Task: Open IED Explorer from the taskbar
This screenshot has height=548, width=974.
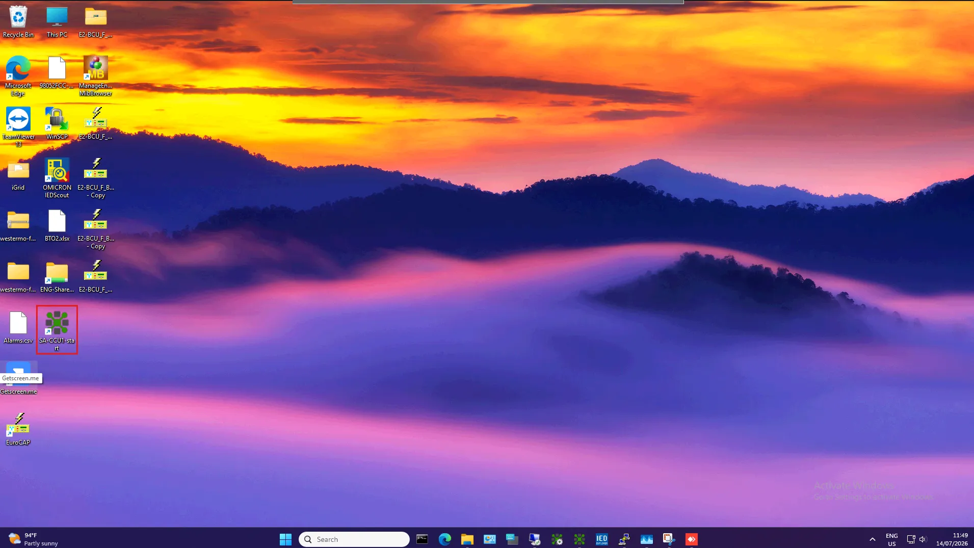Action: point(601,539)
